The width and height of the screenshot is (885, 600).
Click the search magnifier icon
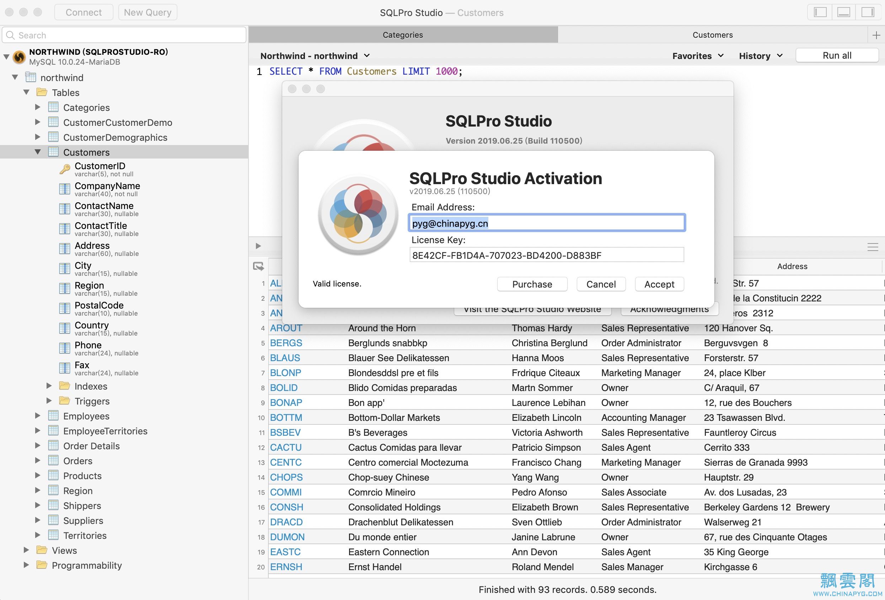11,35
